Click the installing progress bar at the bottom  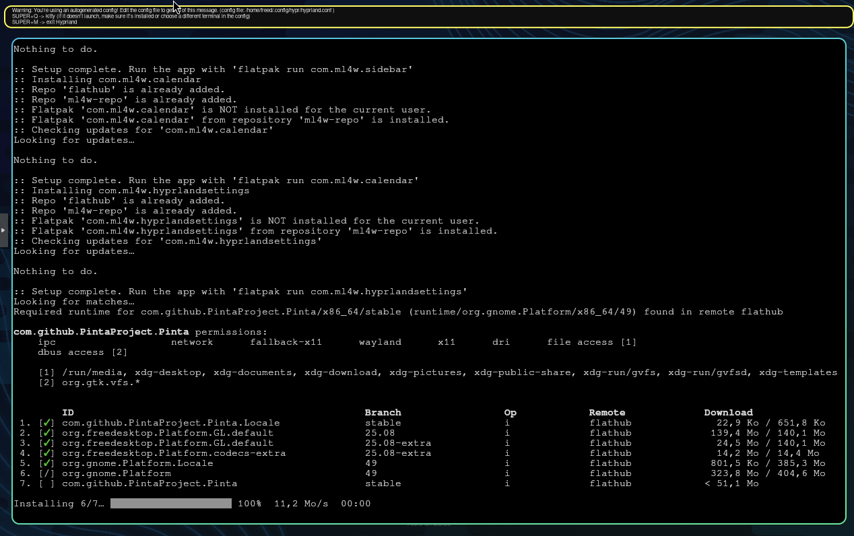point(170,504)
